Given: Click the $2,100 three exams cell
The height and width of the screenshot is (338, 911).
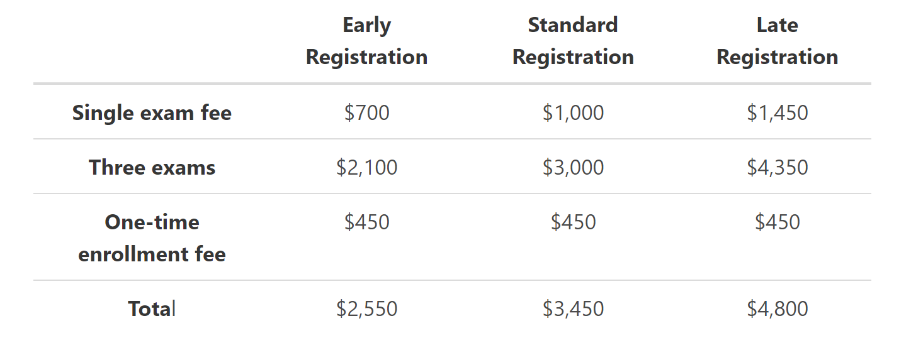Looking at the screenshot, I should (366, 168).
